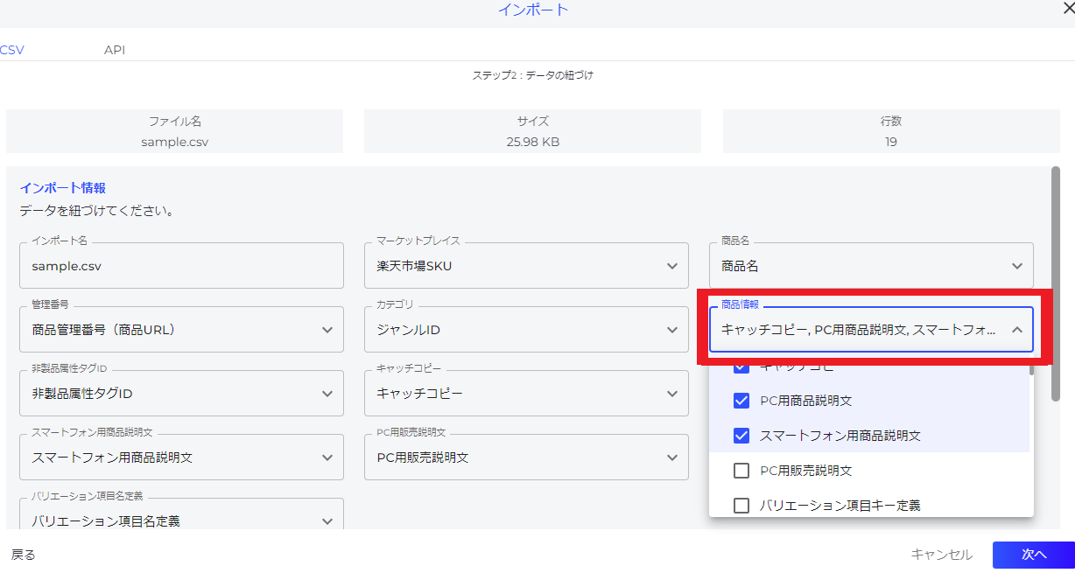
Task: Click the キャンセル button
Action: [x=941, y=555]
